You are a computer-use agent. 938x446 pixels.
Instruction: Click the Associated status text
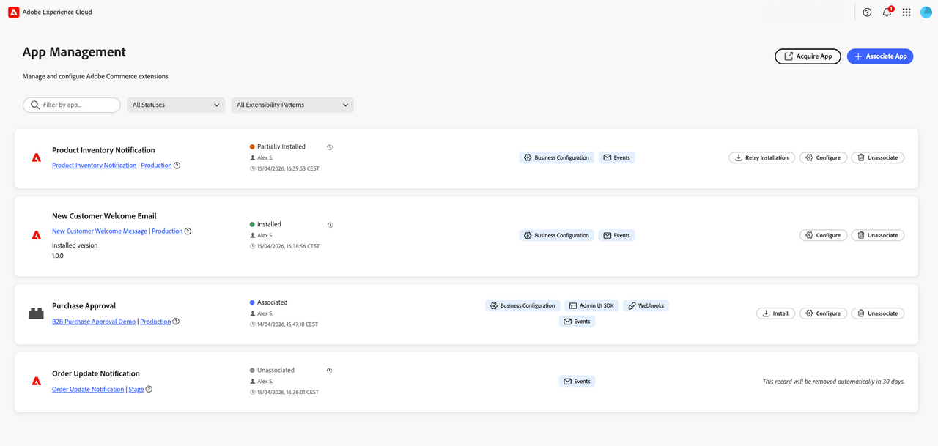[x=273, y=302]
